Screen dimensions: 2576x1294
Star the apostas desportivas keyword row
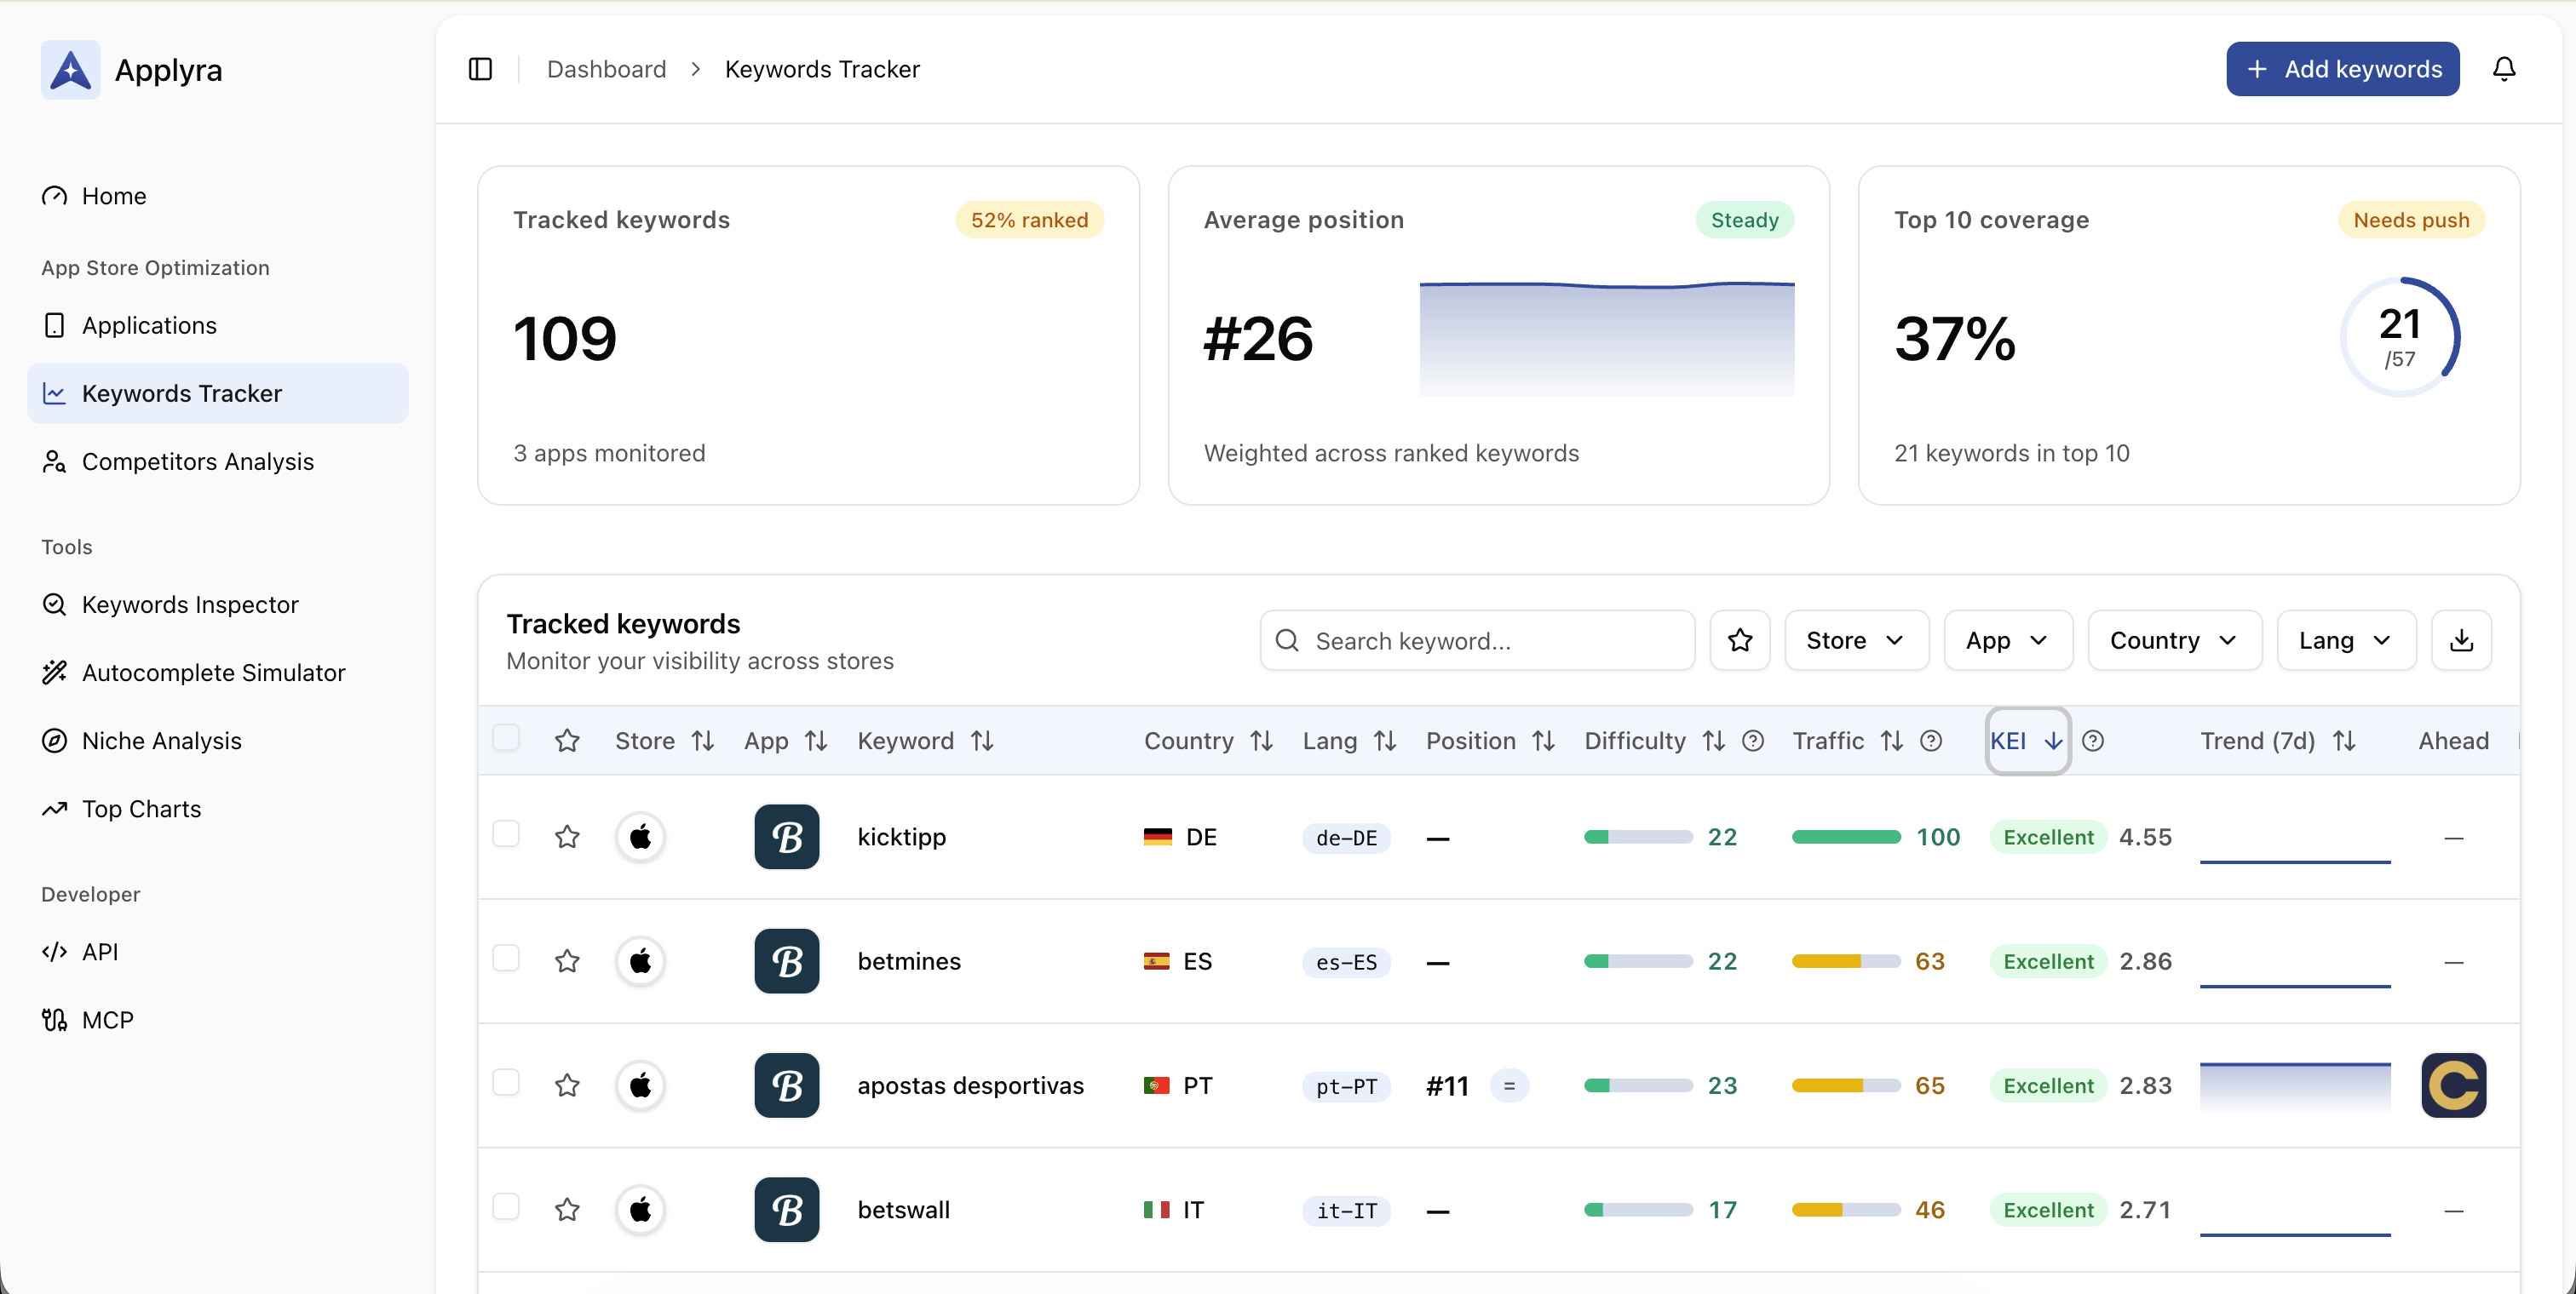click(567, 1085)
